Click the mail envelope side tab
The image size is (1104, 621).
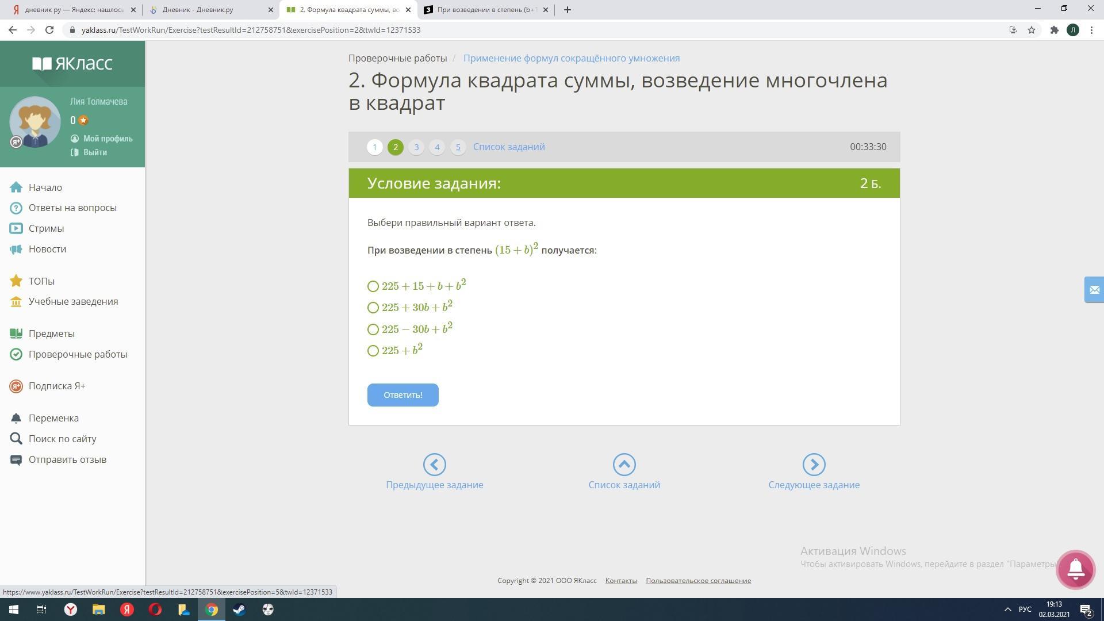click(1094, 290)
